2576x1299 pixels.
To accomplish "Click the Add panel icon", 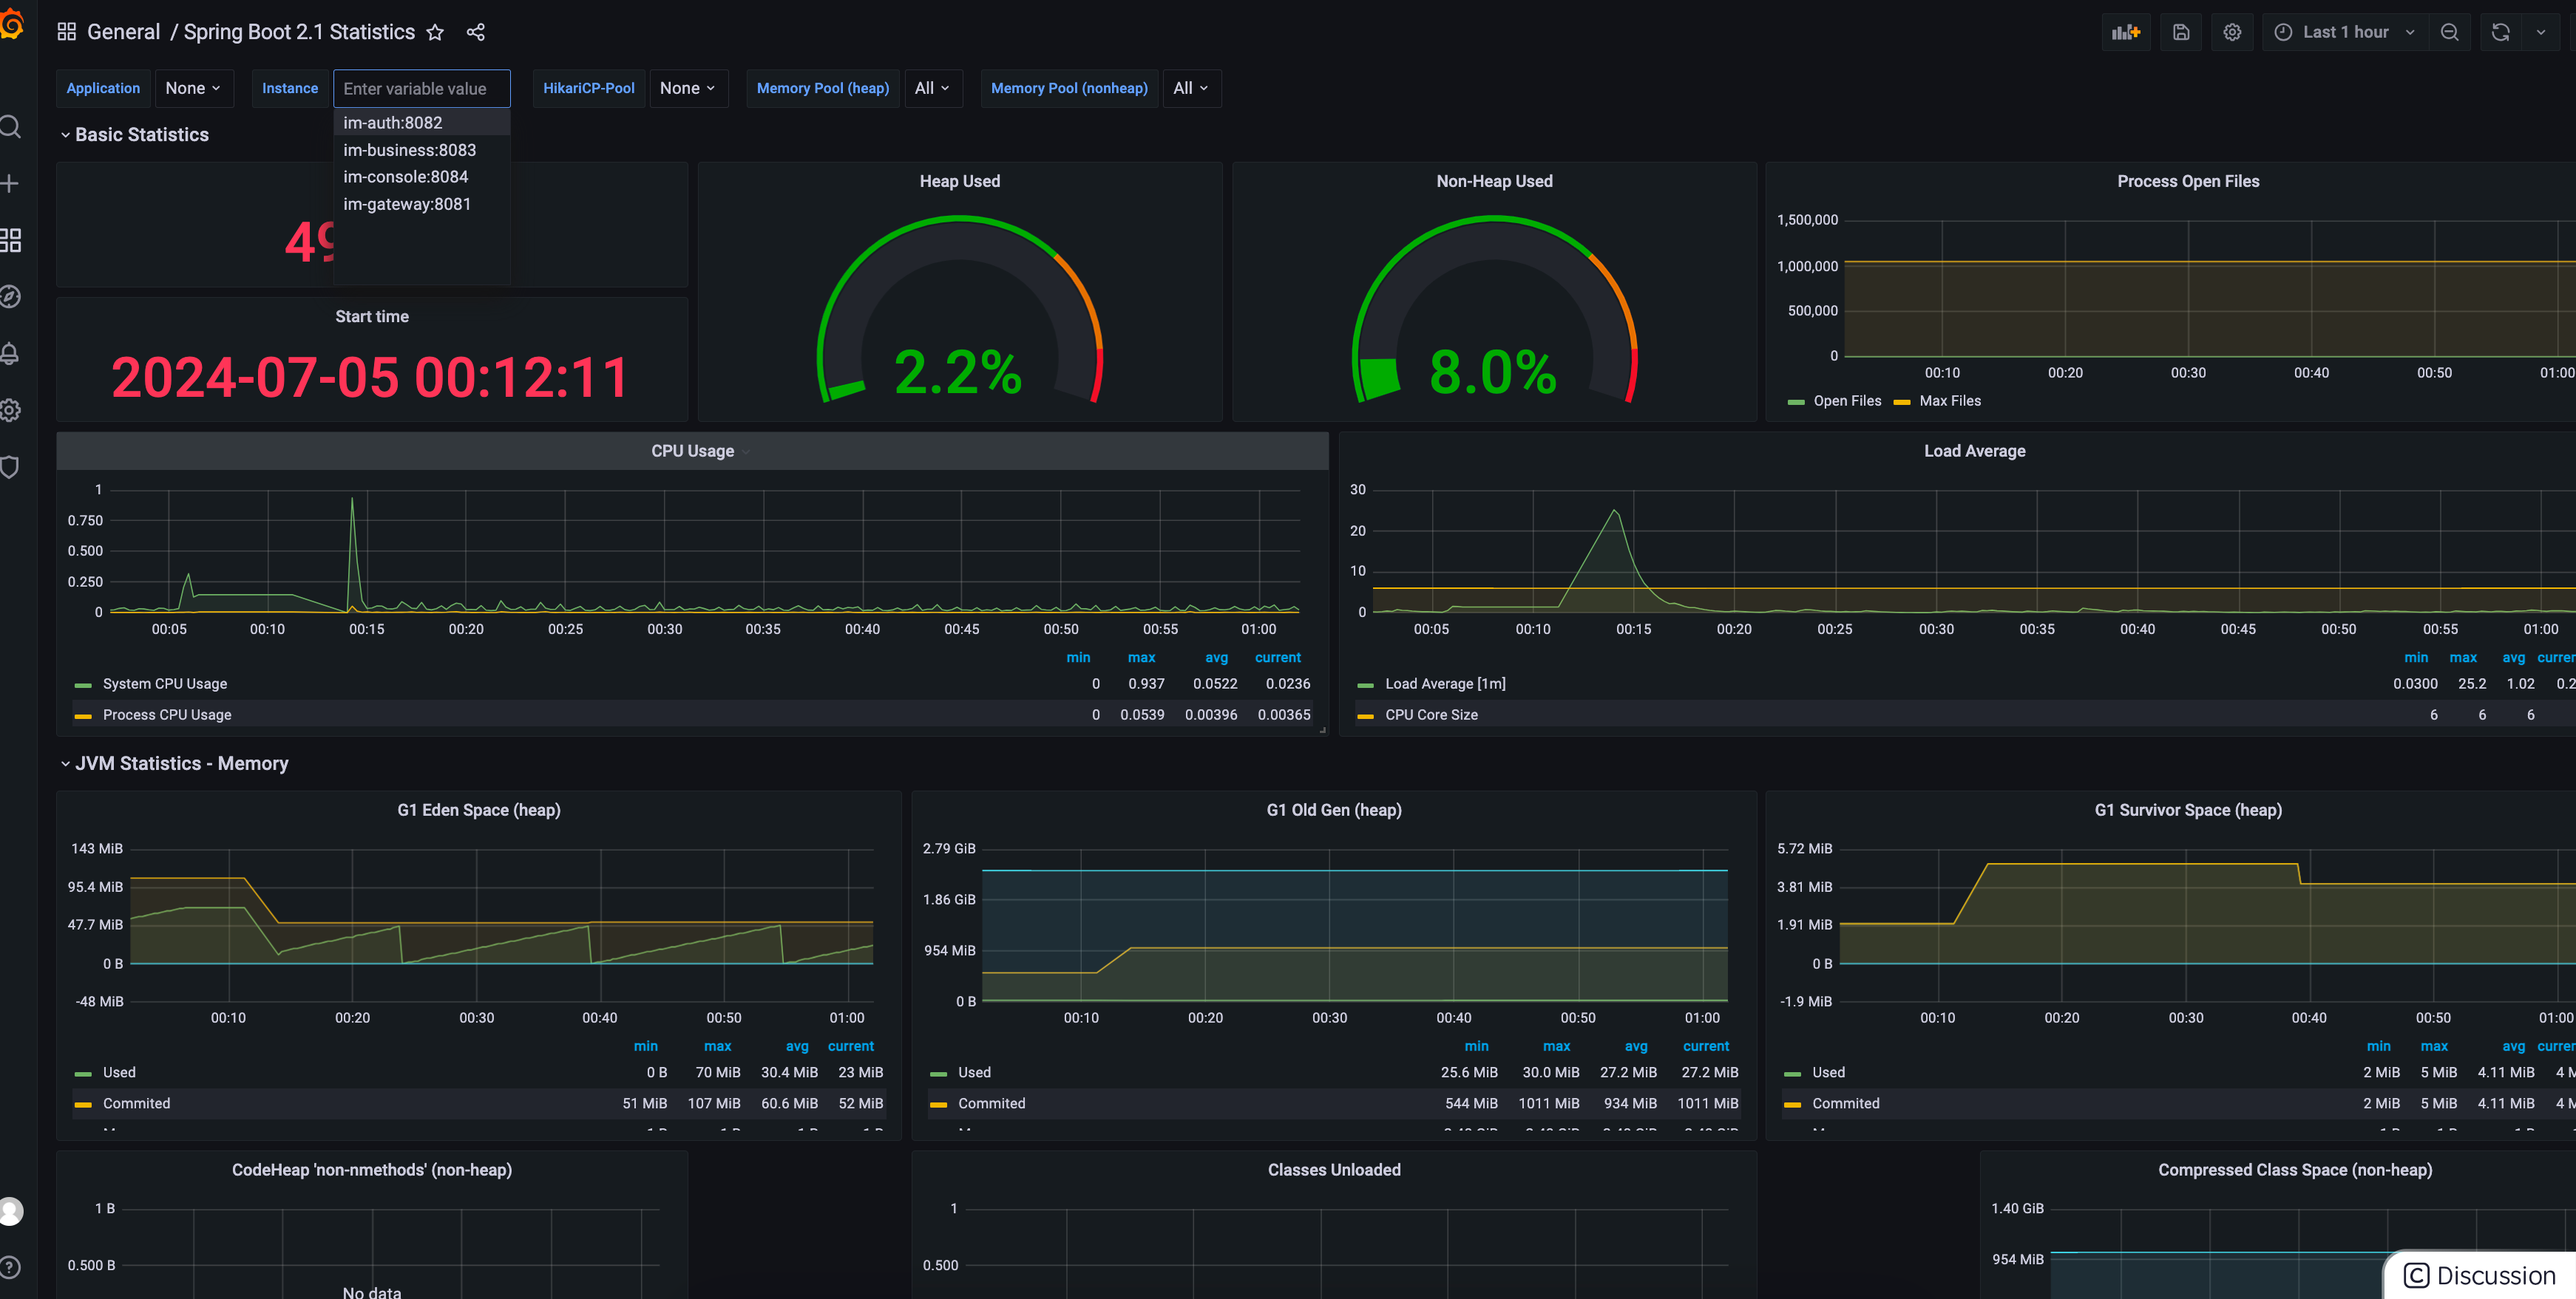I will [x=2125, y=32].
